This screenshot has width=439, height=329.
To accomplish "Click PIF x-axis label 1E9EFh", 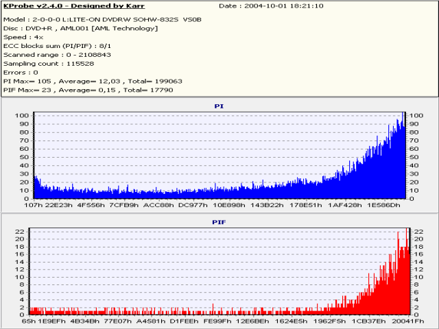I will tap(52, 321).
